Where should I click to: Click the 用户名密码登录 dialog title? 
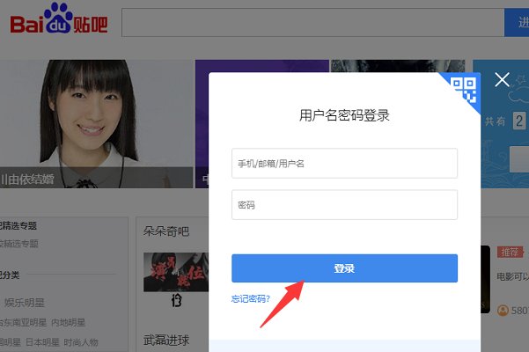click(344, 115)
